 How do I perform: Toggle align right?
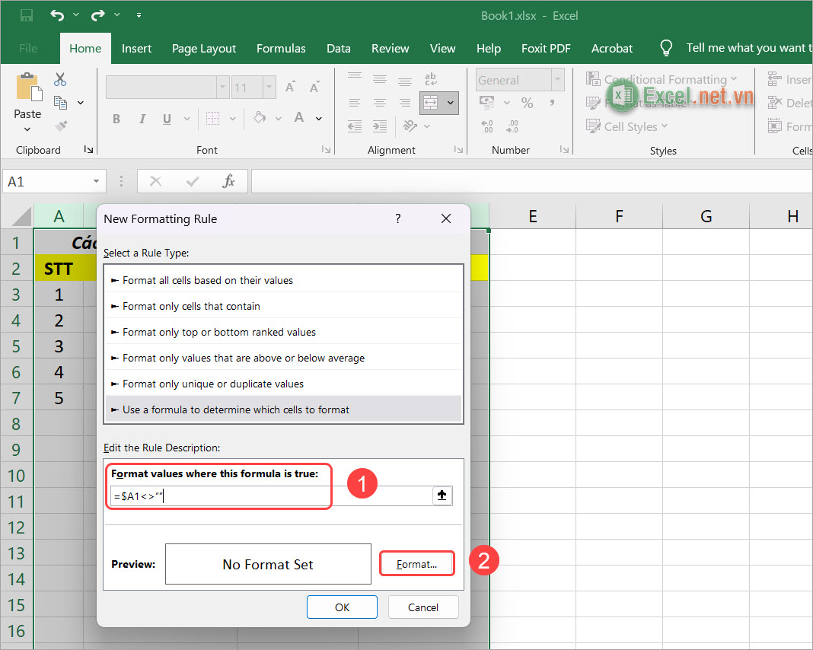tap(405, 103)
